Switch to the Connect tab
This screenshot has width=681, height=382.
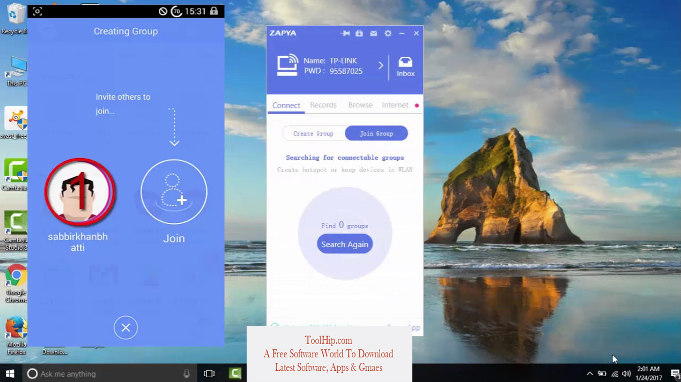click(x=286, y=105)
